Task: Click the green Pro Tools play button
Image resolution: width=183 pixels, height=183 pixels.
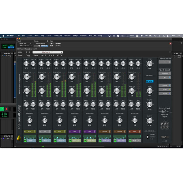Action: tap(2, 109)
